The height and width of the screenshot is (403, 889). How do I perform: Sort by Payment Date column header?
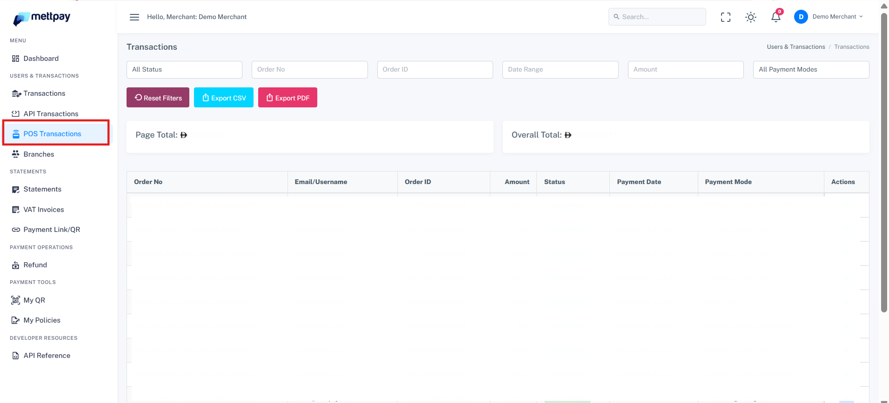[x=654, y=182]
